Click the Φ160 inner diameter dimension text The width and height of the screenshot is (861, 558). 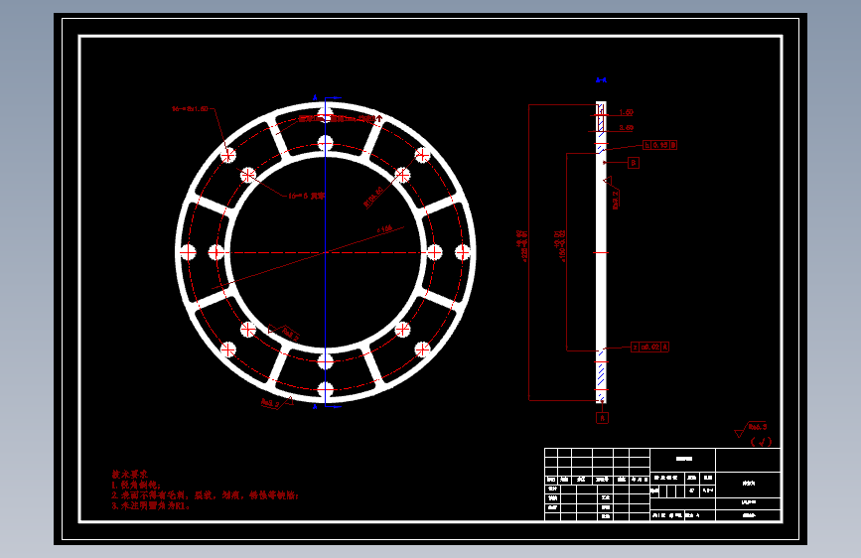click(x=560, y=245)
